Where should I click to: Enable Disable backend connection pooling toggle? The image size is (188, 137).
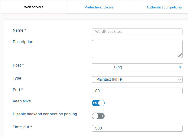tap(98, 116)
